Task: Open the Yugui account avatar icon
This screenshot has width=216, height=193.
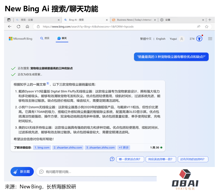Action: point(182,39)
